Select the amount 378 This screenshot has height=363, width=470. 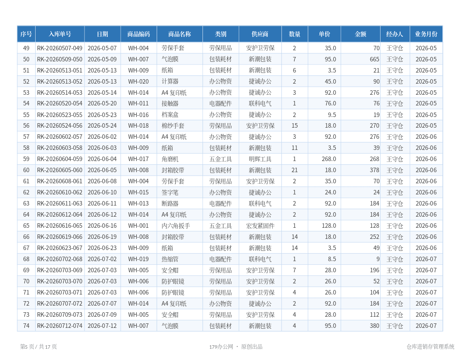click(374, 170)
